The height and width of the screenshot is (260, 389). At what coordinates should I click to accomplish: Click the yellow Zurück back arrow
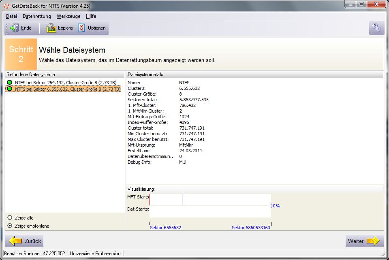pyautogui.click(x=15, y=241)
